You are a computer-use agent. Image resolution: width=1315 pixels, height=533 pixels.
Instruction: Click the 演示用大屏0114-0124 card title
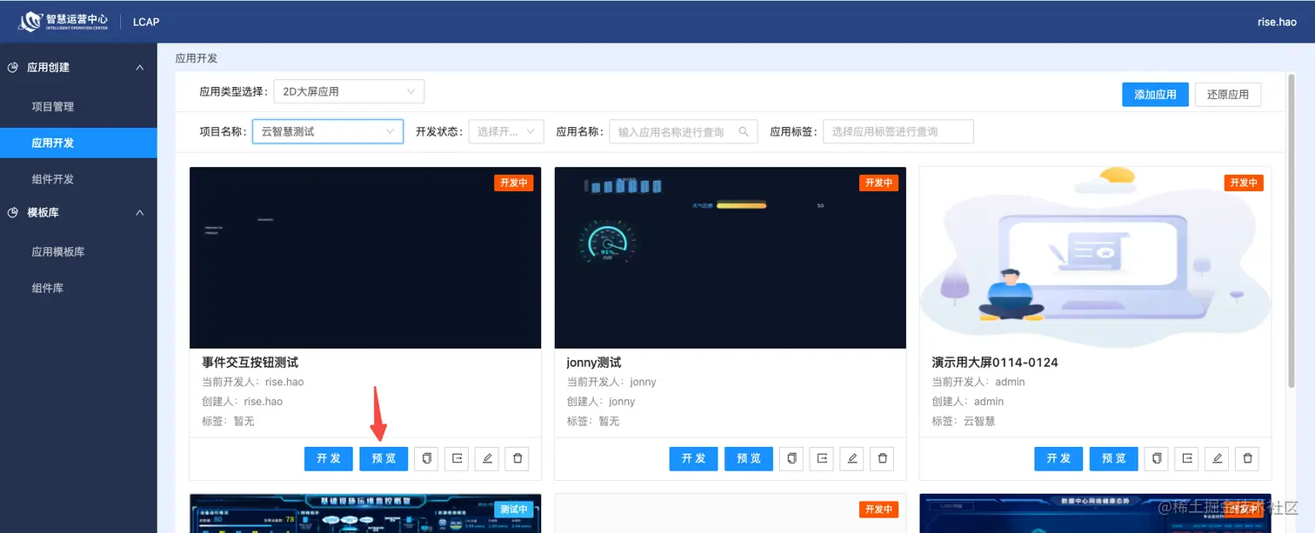tap(995, 362)
